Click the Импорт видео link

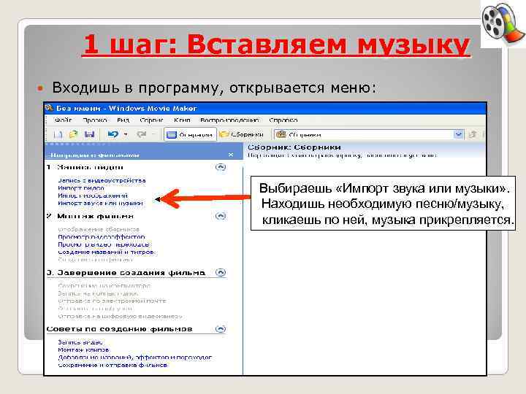[x=81, y=188]
